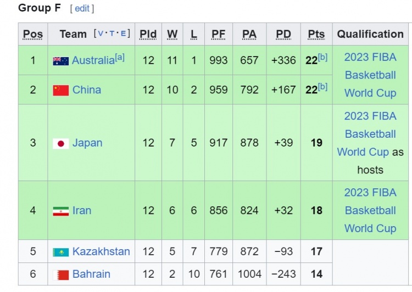This screenshot has width=412, height=292.
Task: Click the Bahrain flag icon
Action: [60, 274]
